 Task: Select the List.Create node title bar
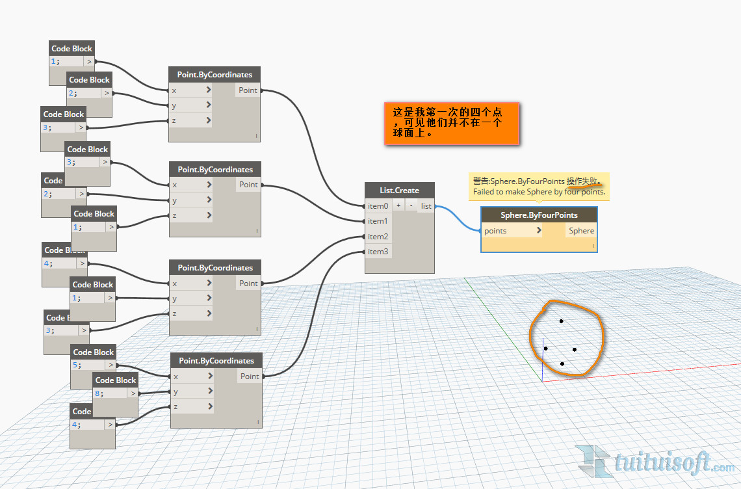[399, 190]
